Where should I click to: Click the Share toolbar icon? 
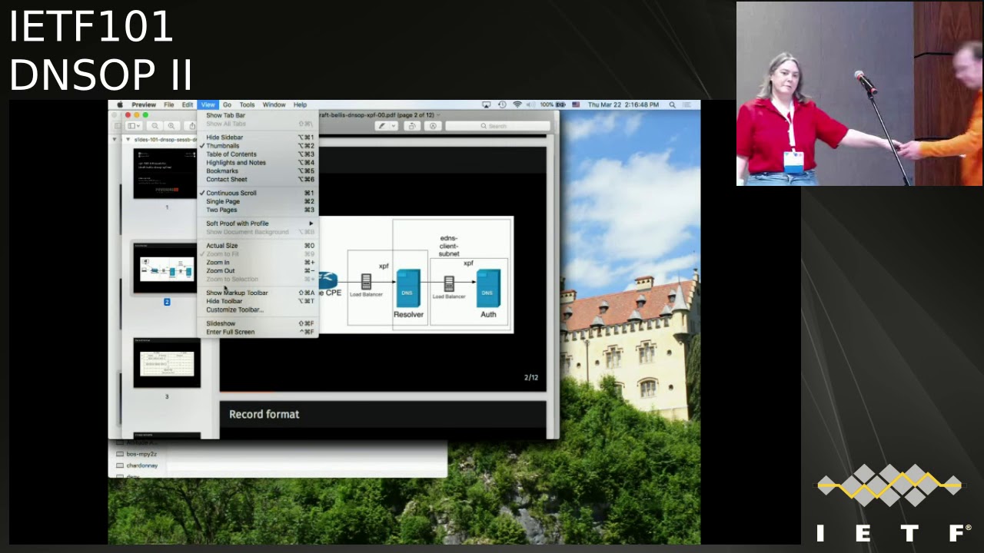(x=191, y=126)
